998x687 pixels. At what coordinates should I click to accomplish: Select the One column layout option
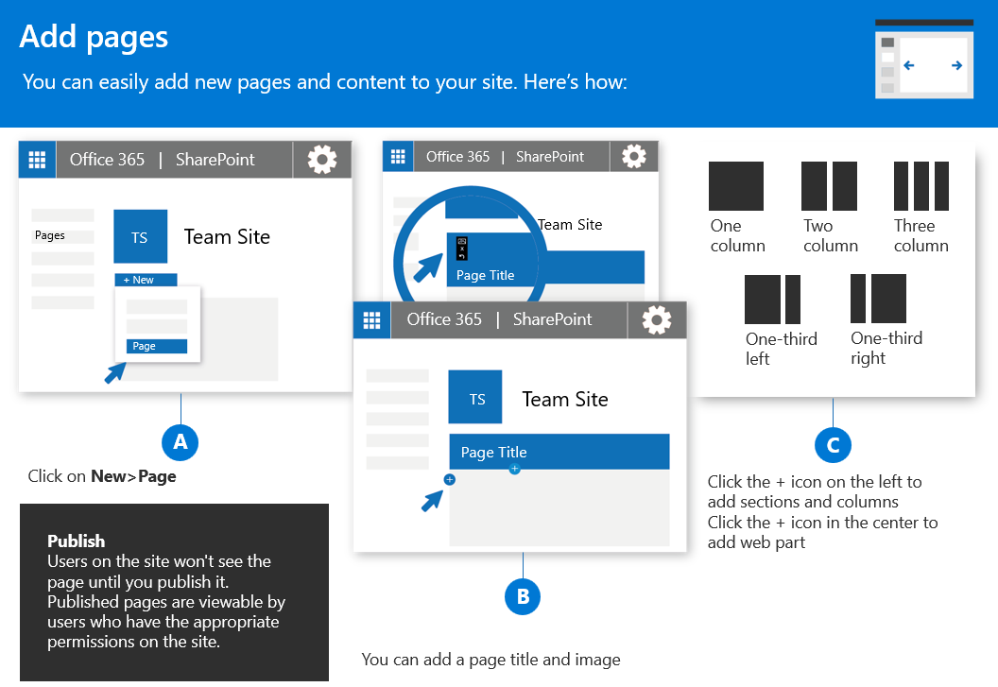click(x=737, y=186)
